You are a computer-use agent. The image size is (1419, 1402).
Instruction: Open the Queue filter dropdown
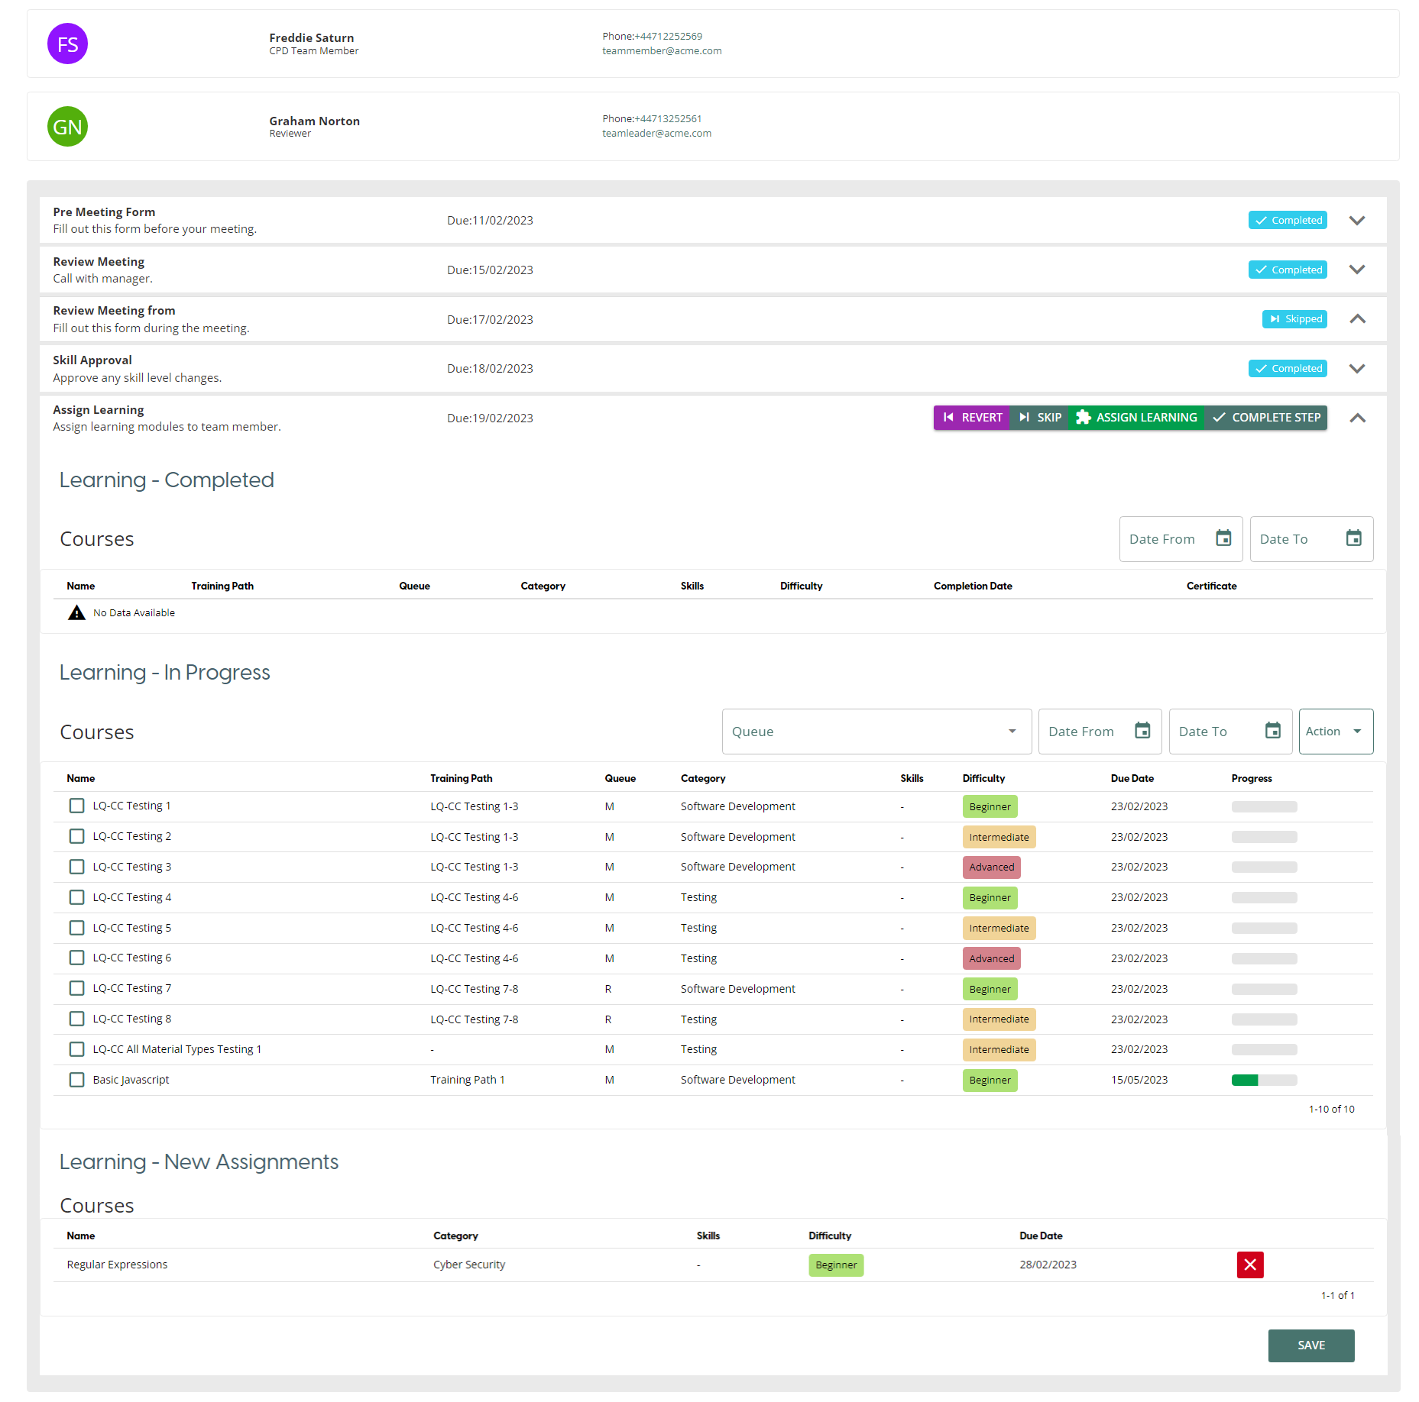pos(876,732)
